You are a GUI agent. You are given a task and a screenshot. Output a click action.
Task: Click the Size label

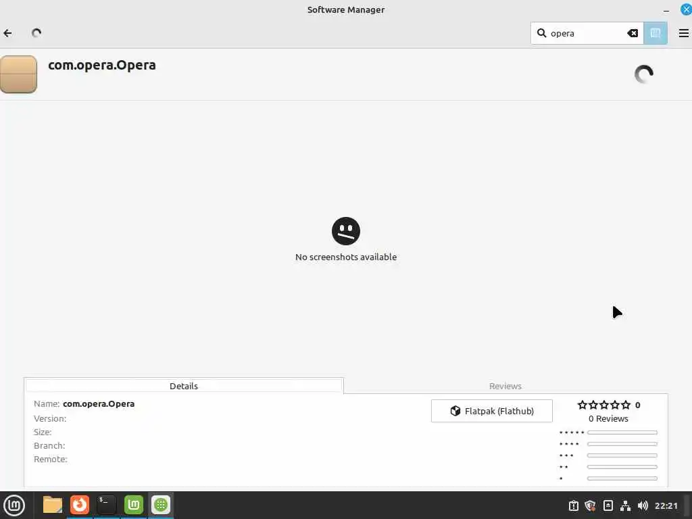click(x=43, y=432)
